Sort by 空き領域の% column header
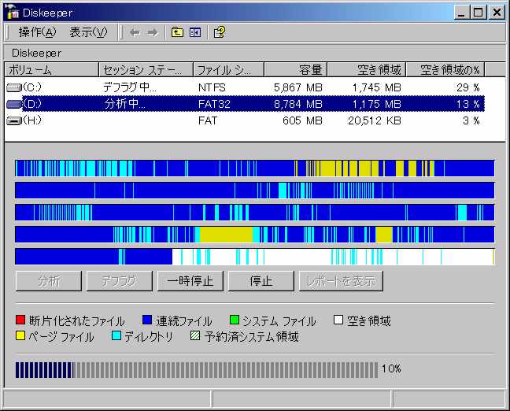Screen dimensions: 510x411 click(445, 69)
